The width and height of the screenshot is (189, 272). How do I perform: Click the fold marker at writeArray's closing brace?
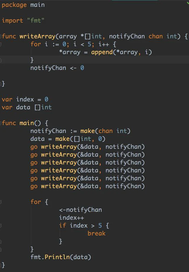(x=1, y=84)
